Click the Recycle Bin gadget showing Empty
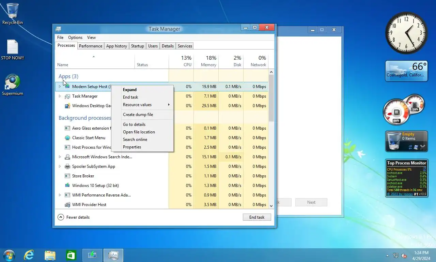This screenshot has width=436, height=262. pos(406,141)
